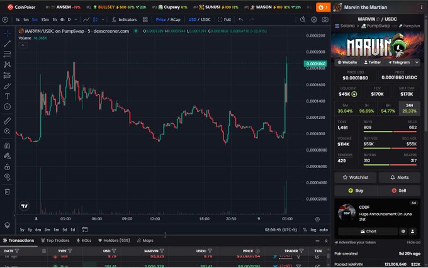Select the 15m timeframe
The height and width of the screenshot is (268, 428).
click(45, 20)
